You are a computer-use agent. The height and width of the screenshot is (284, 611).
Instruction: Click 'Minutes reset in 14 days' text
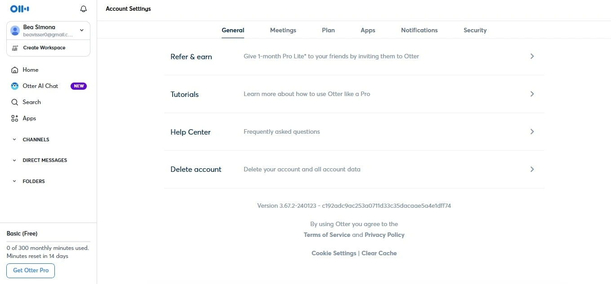click(37, 256)
